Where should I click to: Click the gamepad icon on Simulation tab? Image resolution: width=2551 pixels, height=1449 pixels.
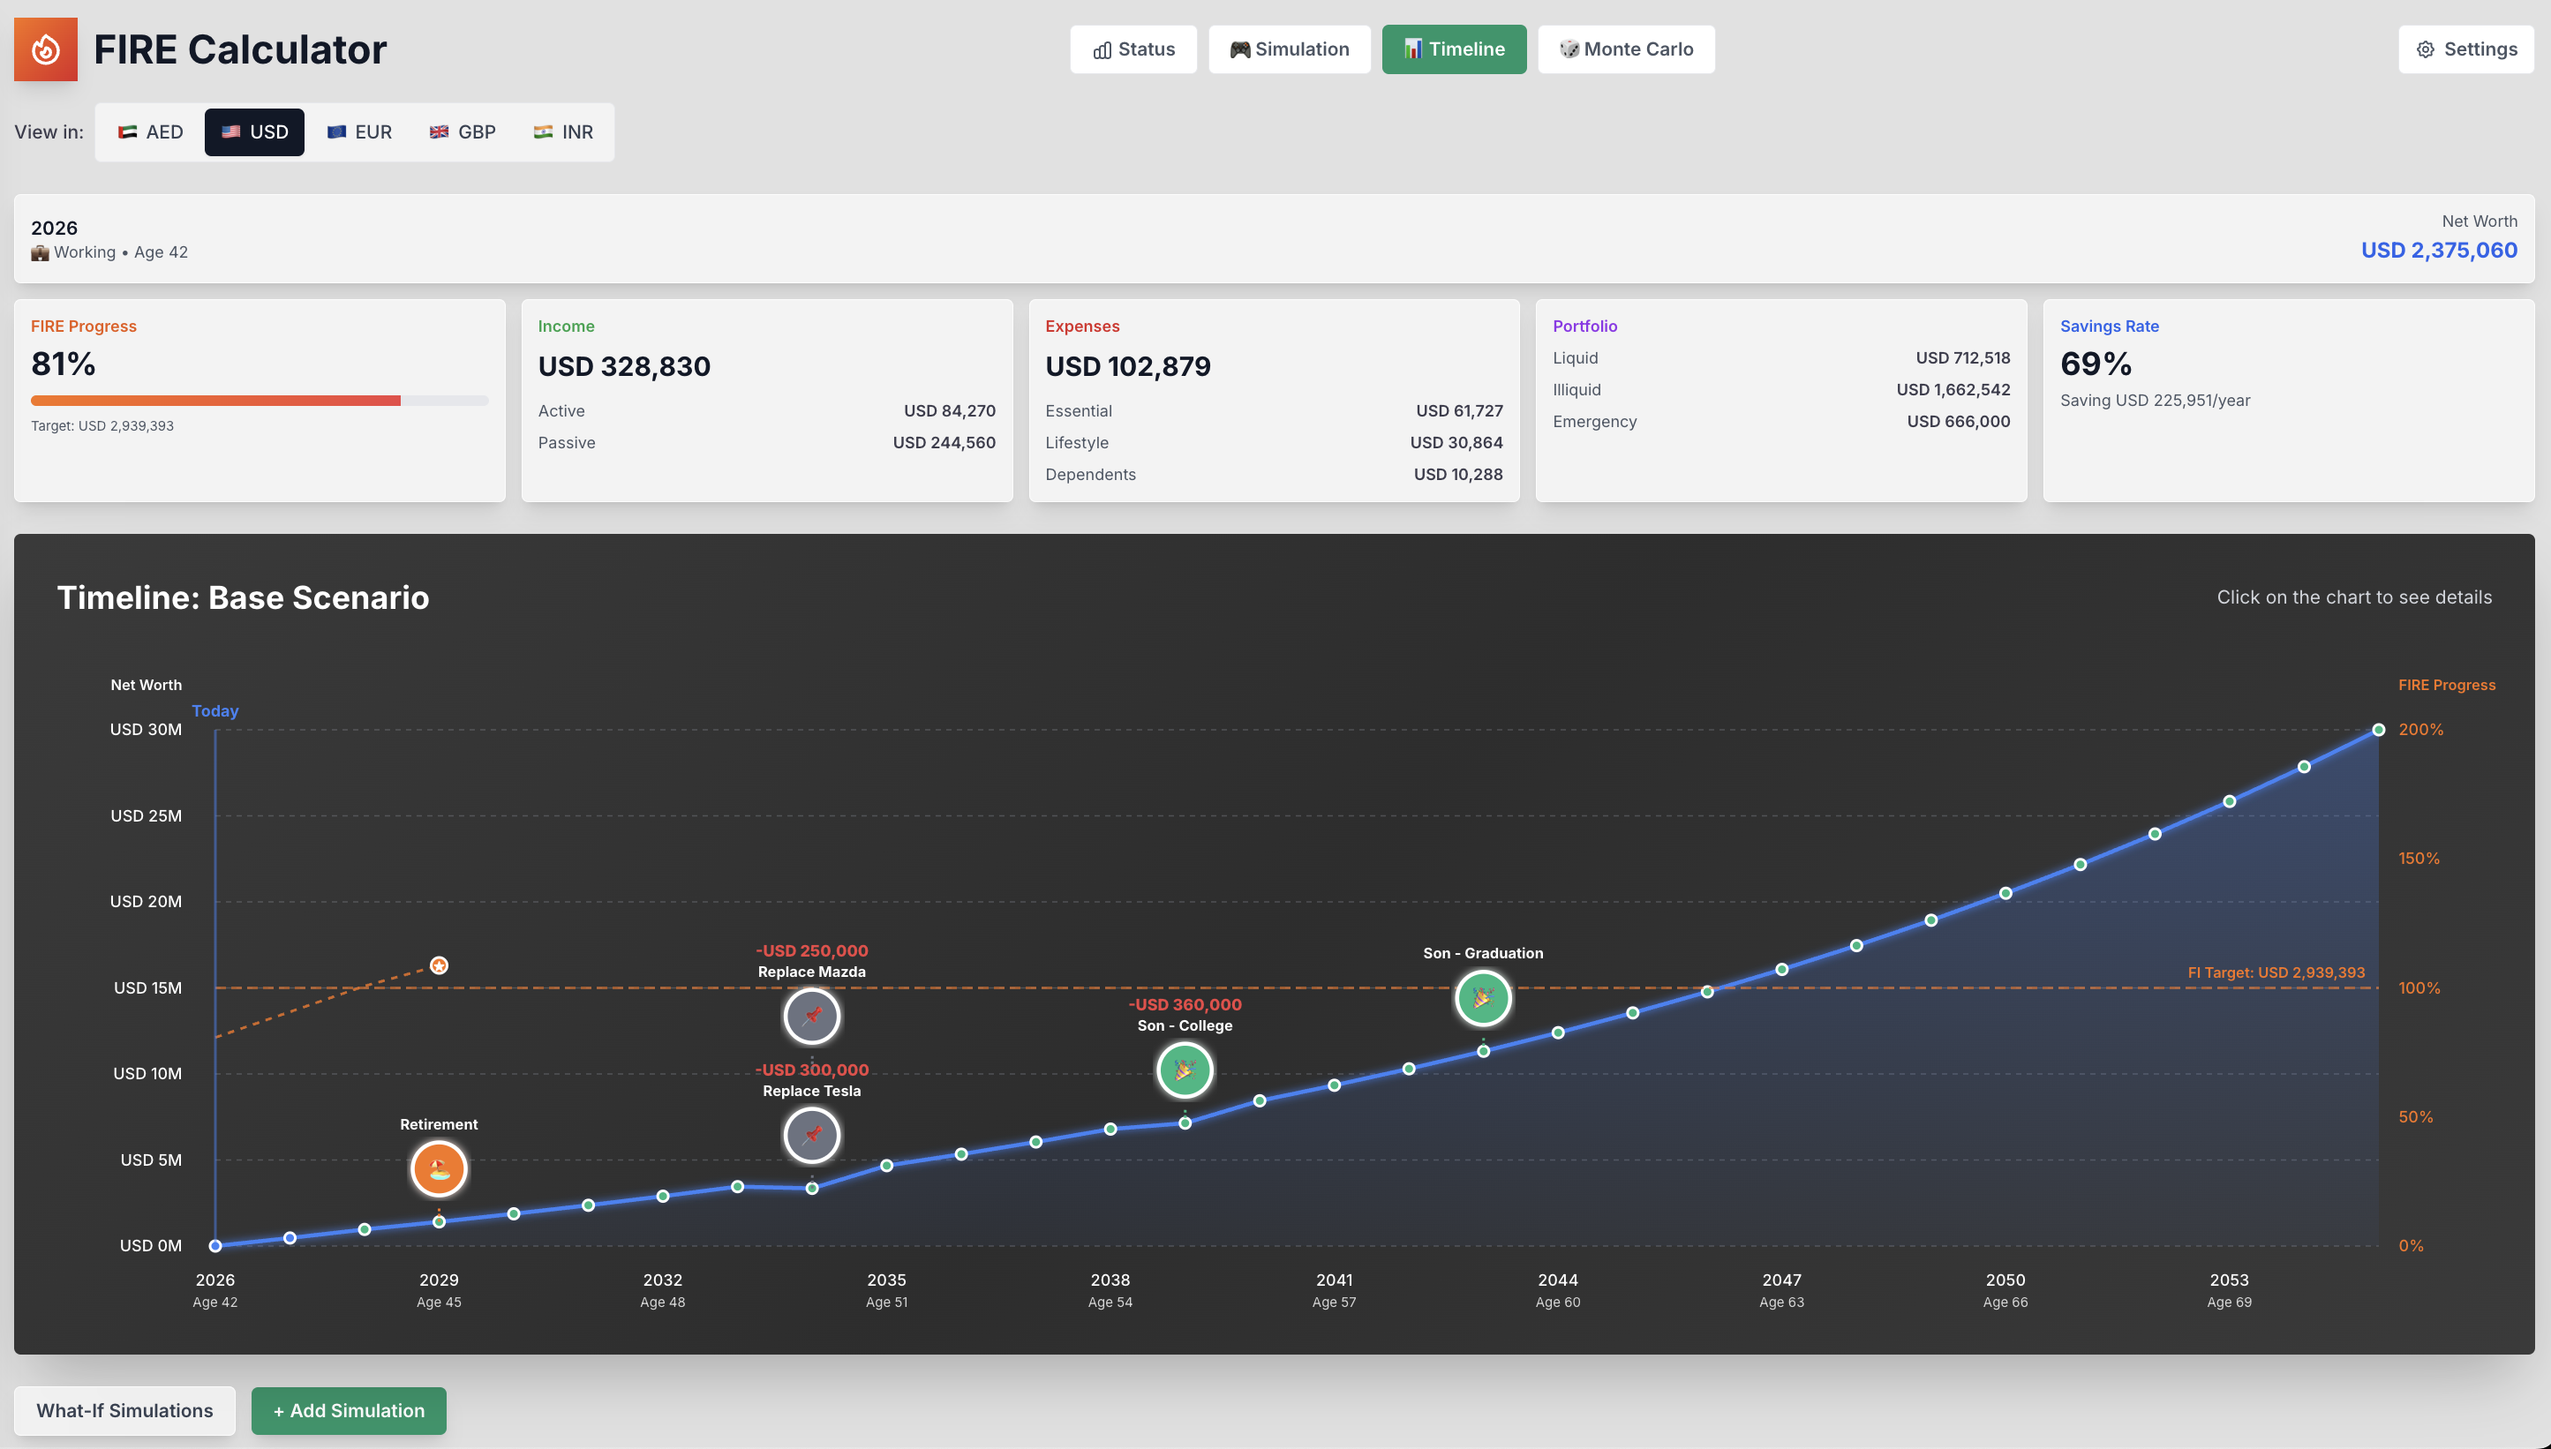pos(1239,49)
